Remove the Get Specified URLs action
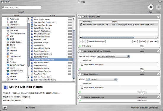 tap(158, 17)
